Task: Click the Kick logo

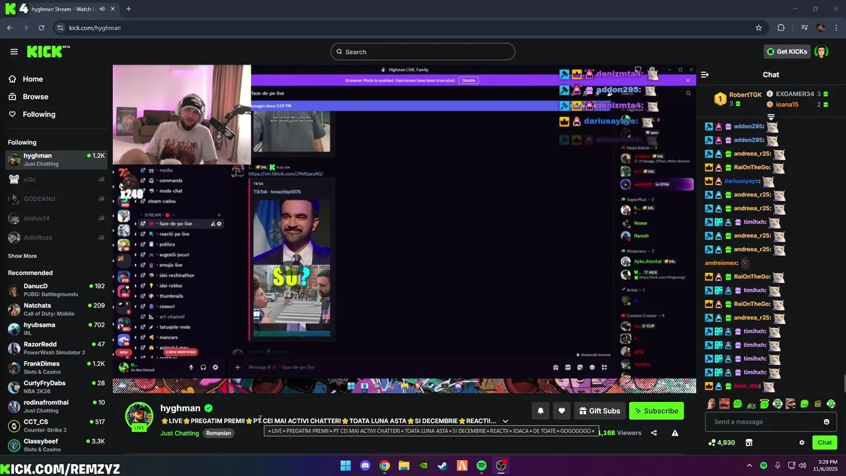Action: point(48,52)
